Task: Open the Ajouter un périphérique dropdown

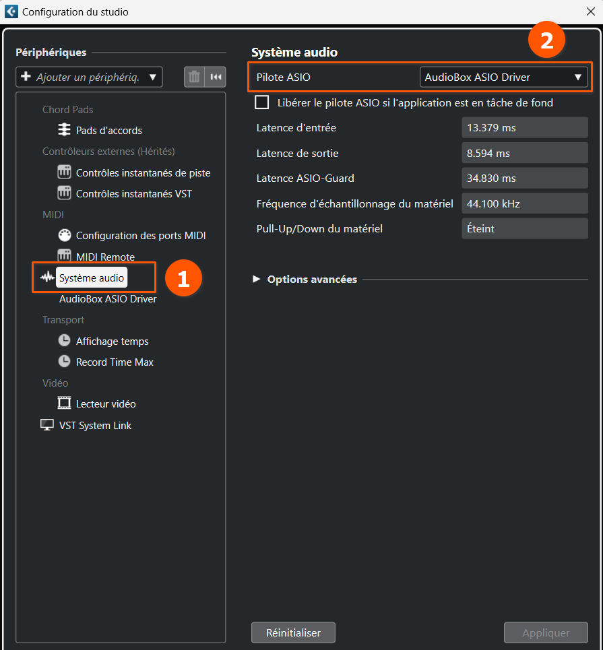Action: point(89,77)
